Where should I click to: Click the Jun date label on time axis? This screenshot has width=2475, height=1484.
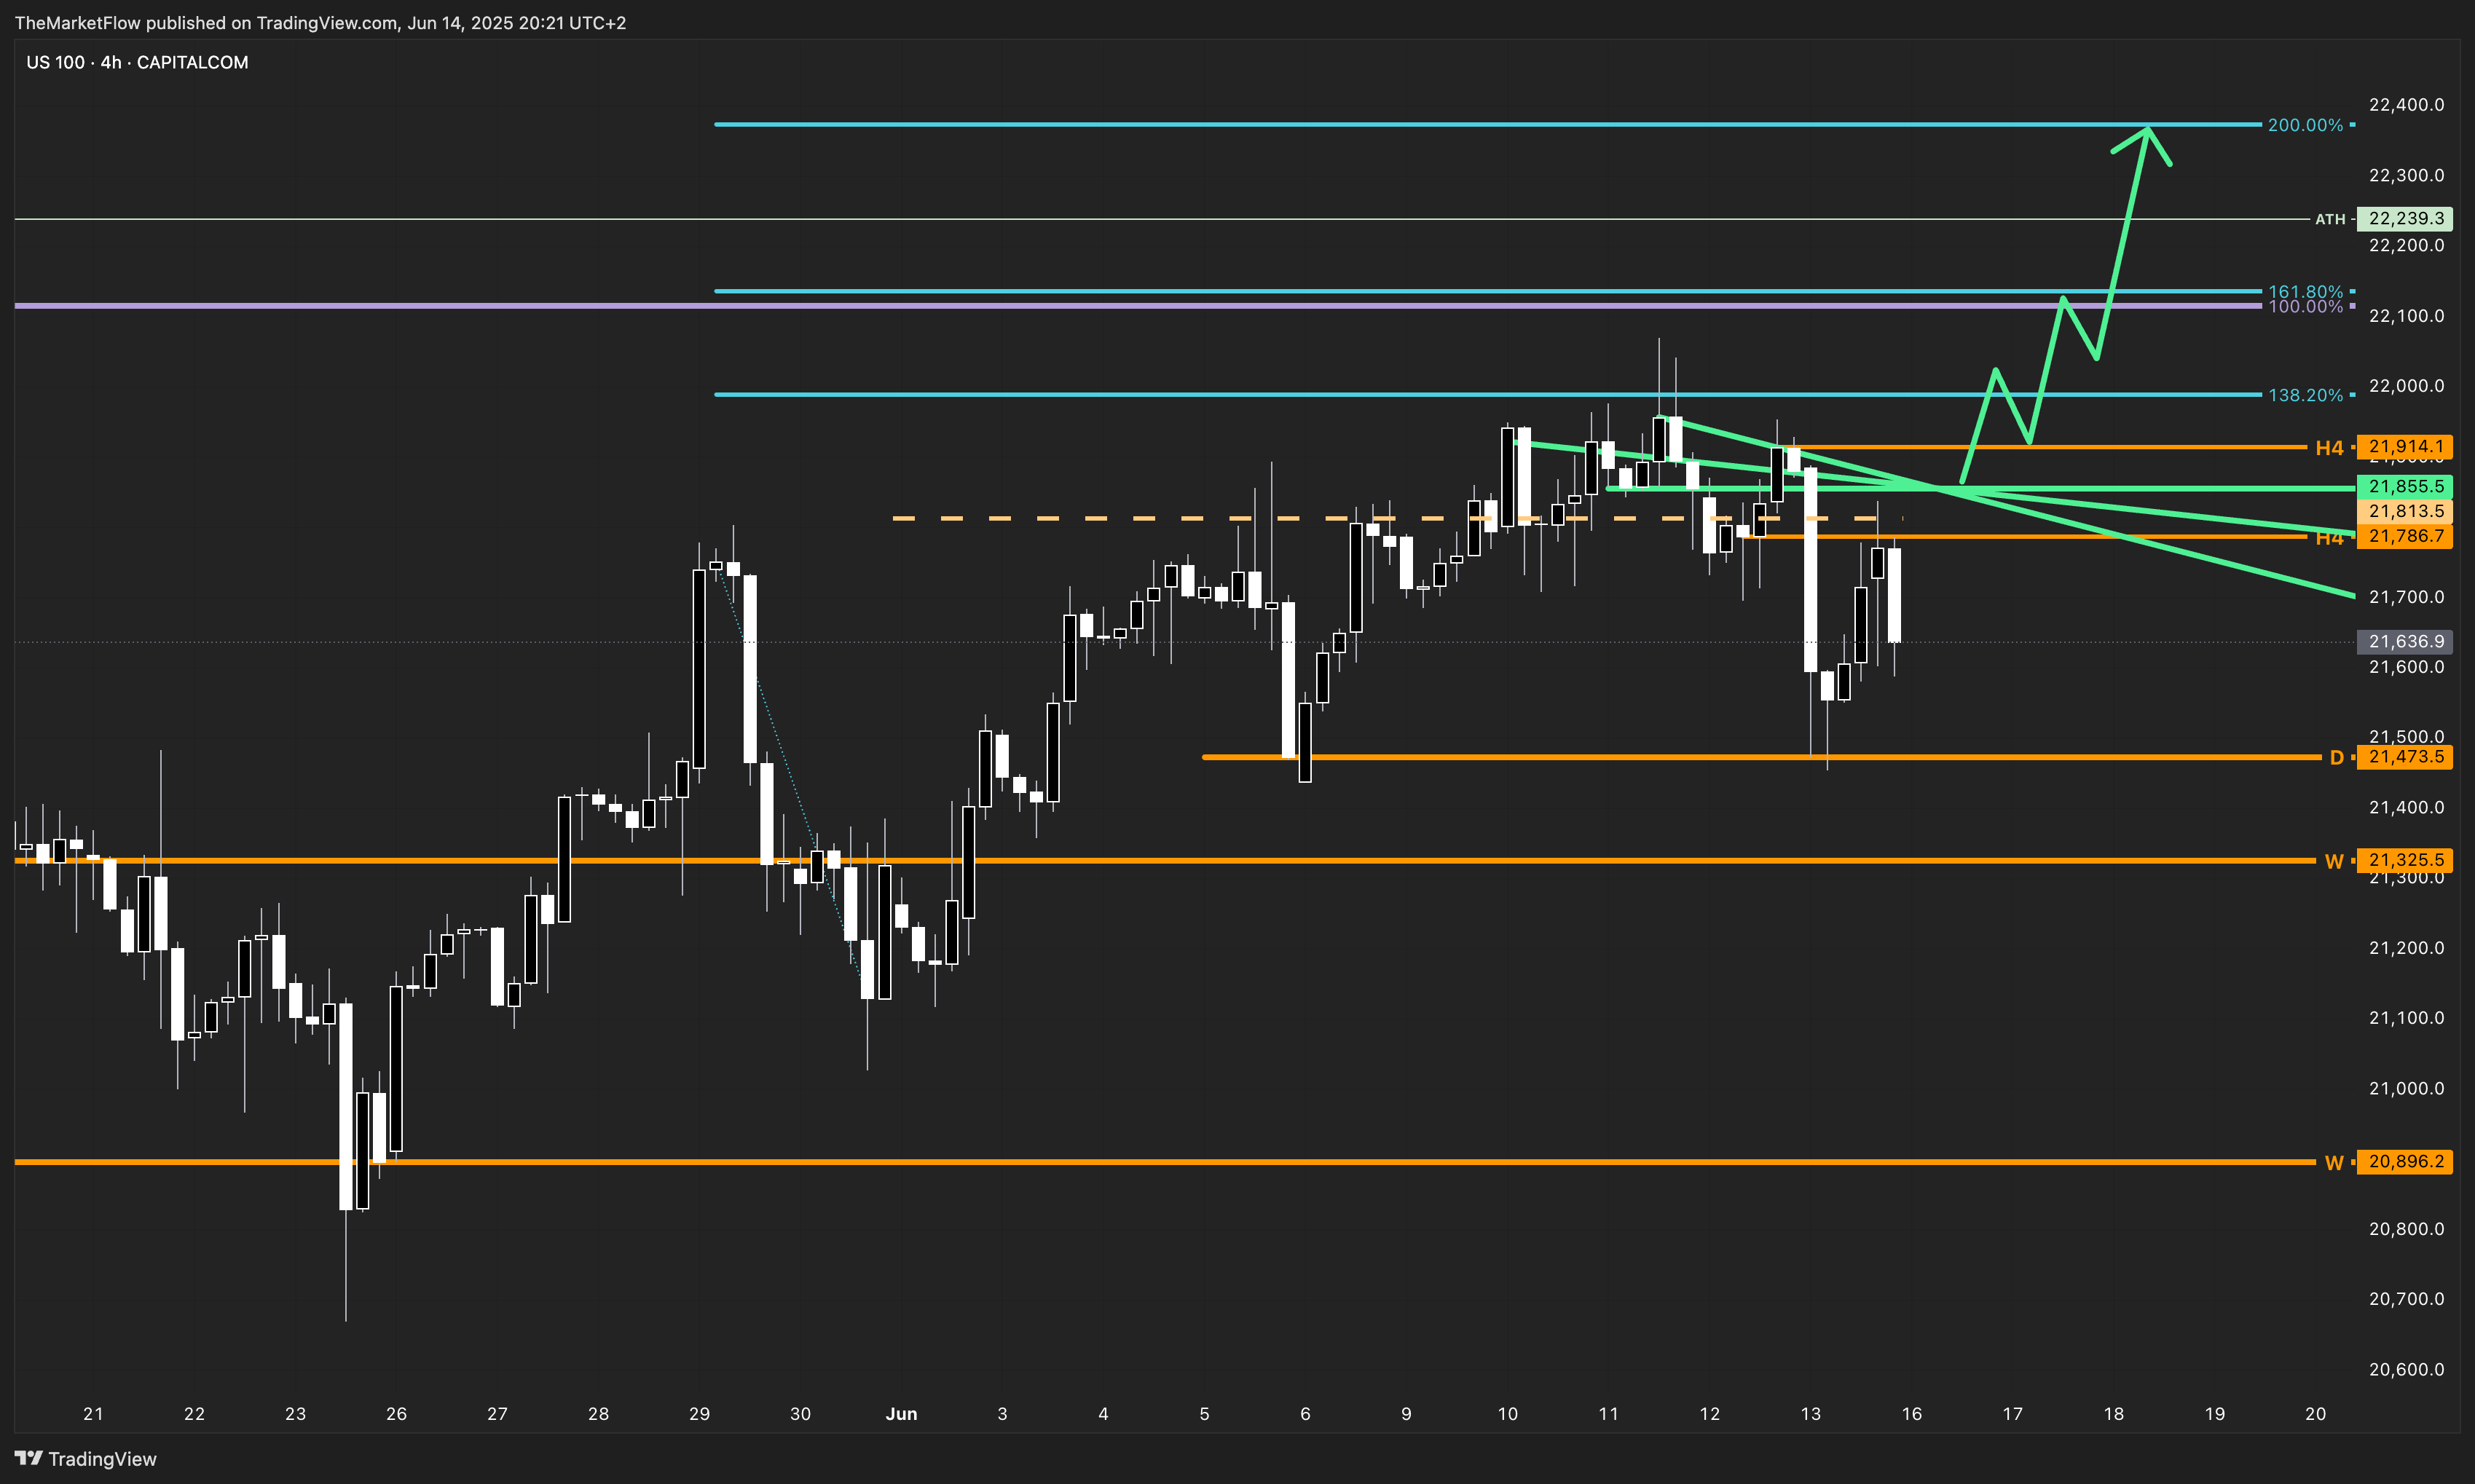(x=901, y=1413)
